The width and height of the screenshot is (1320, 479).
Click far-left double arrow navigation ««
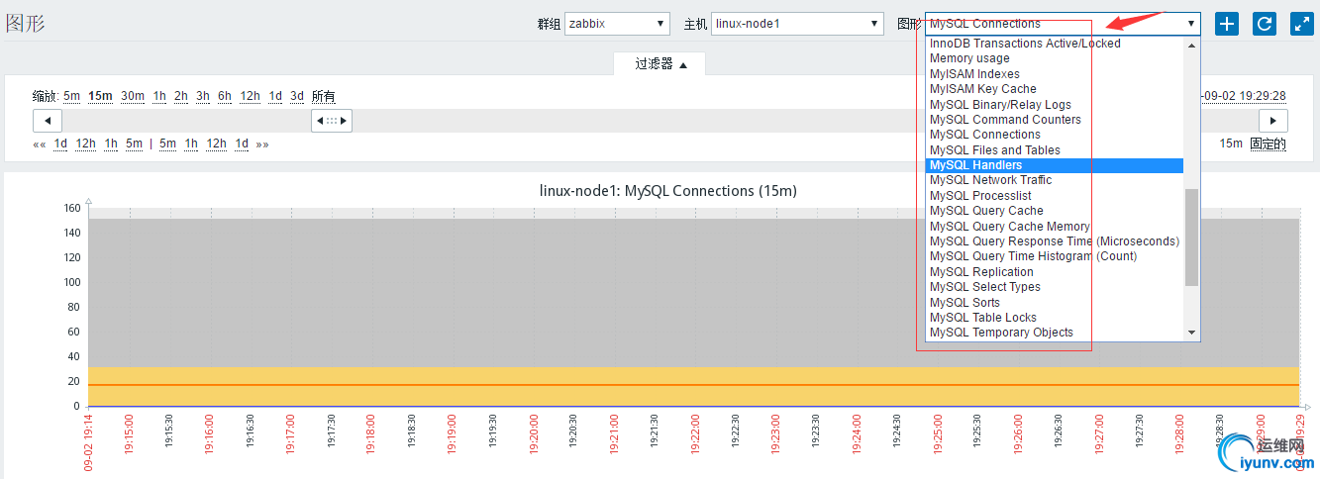(x=40, y=144)
